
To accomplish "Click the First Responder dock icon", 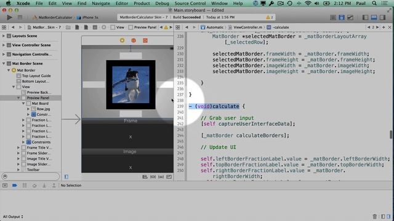I will [134, 41].
